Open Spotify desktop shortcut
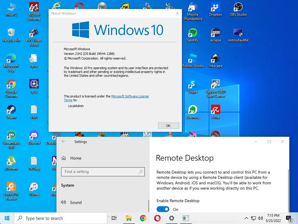Screen dimensions: 298x224 [x=193, y=35]
